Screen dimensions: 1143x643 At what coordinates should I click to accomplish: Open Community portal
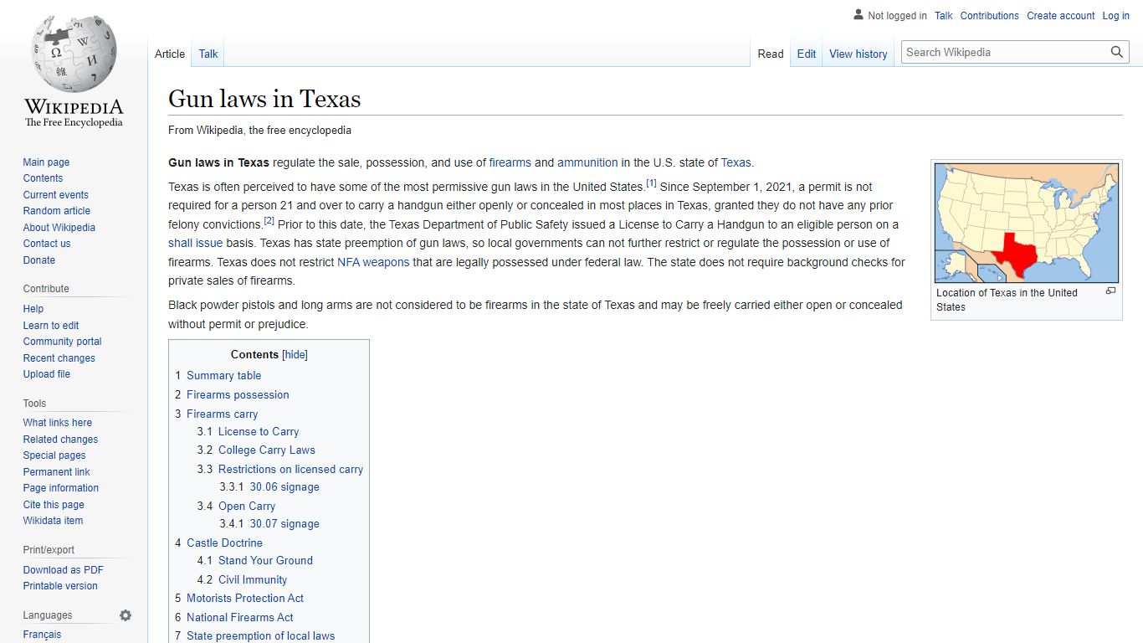click(62, 342)
